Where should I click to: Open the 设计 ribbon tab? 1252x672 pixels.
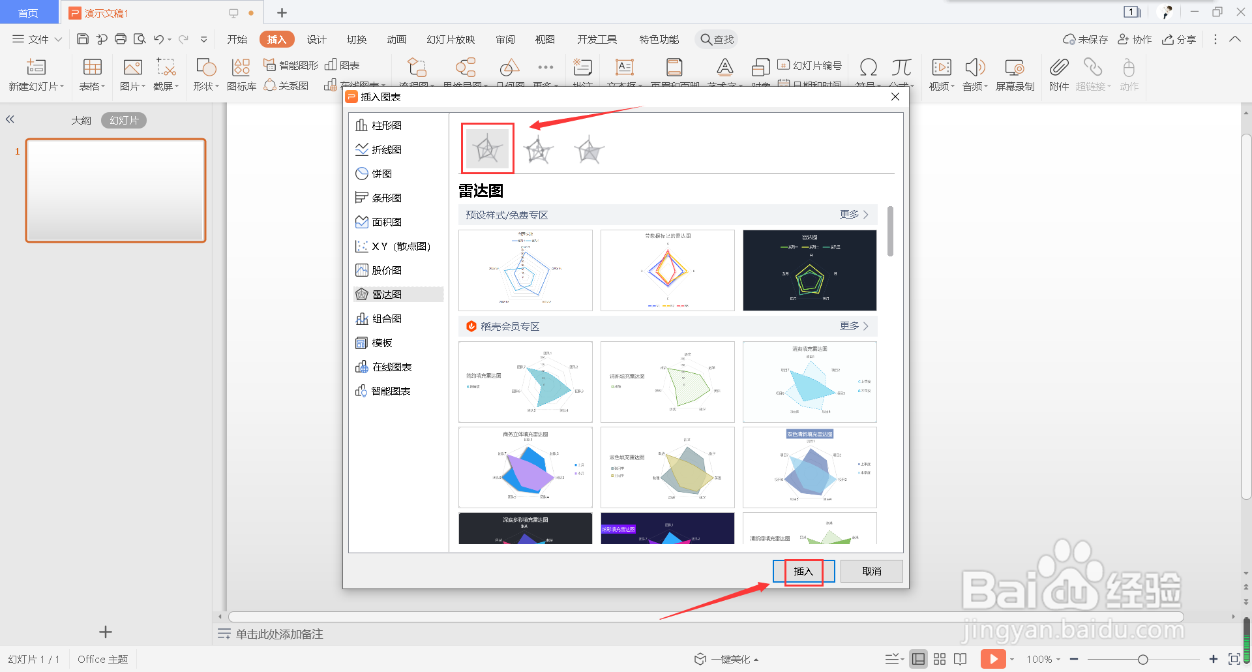point(316,39)
